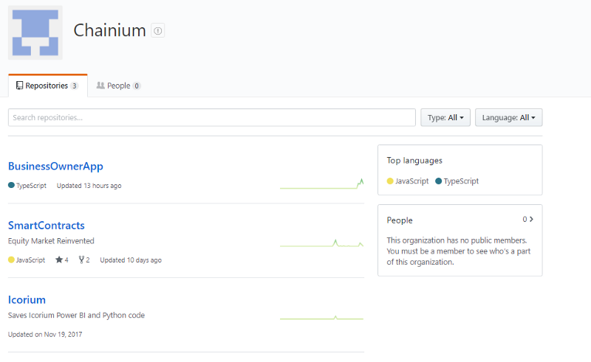Open the Language: All dropdown
This screenshot has height=362, width=591.
(x=508, y=117)
